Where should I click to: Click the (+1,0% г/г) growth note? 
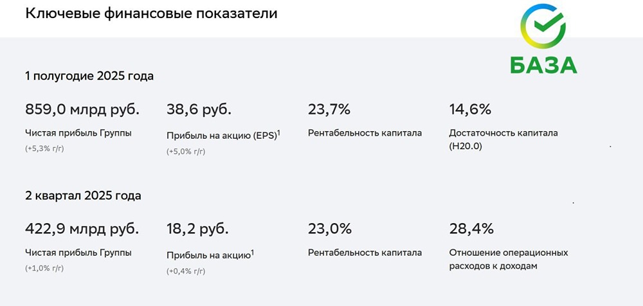[45, 268]
